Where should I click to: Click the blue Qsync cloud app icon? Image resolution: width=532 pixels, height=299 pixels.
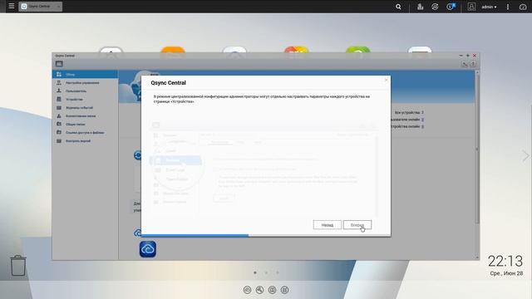coord(148,249)
